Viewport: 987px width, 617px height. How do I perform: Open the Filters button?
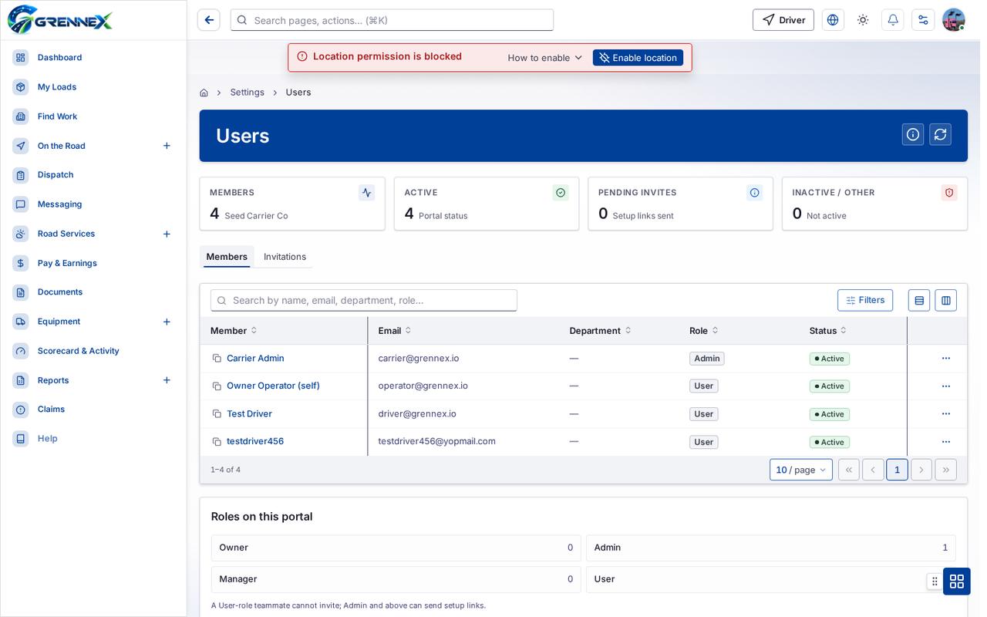[x=865, y=300]
